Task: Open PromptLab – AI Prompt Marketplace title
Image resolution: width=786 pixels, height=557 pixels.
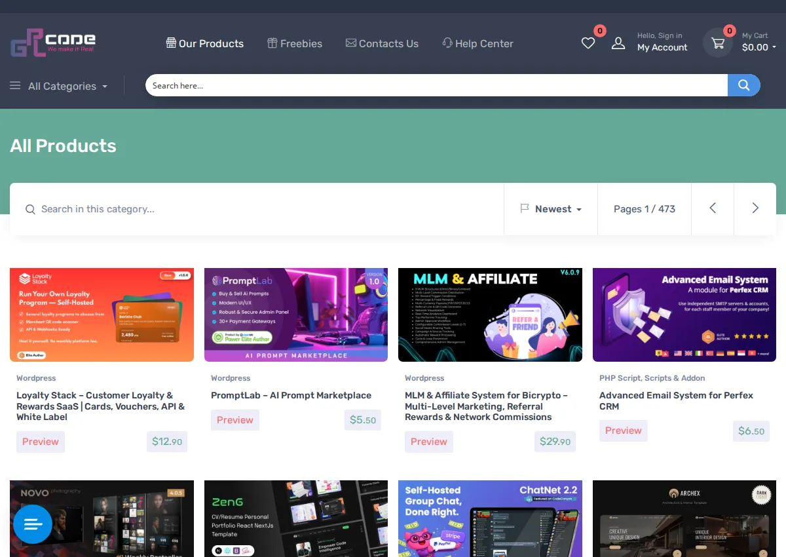Action: point(291,395)
